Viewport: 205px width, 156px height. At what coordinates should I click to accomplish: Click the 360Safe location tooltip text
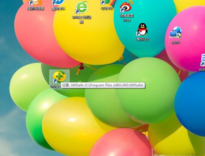tap(102, 85)
